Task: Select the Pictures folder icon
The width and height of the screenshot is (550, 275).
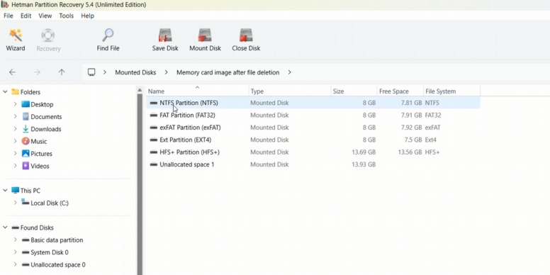Action: tap(26, 153)
